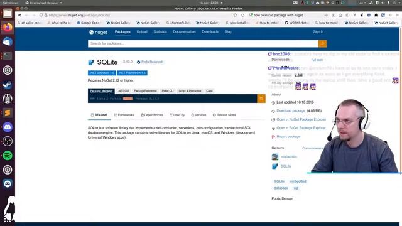Click the Download package link
402x226 pixels.
[x=291, y=111]
